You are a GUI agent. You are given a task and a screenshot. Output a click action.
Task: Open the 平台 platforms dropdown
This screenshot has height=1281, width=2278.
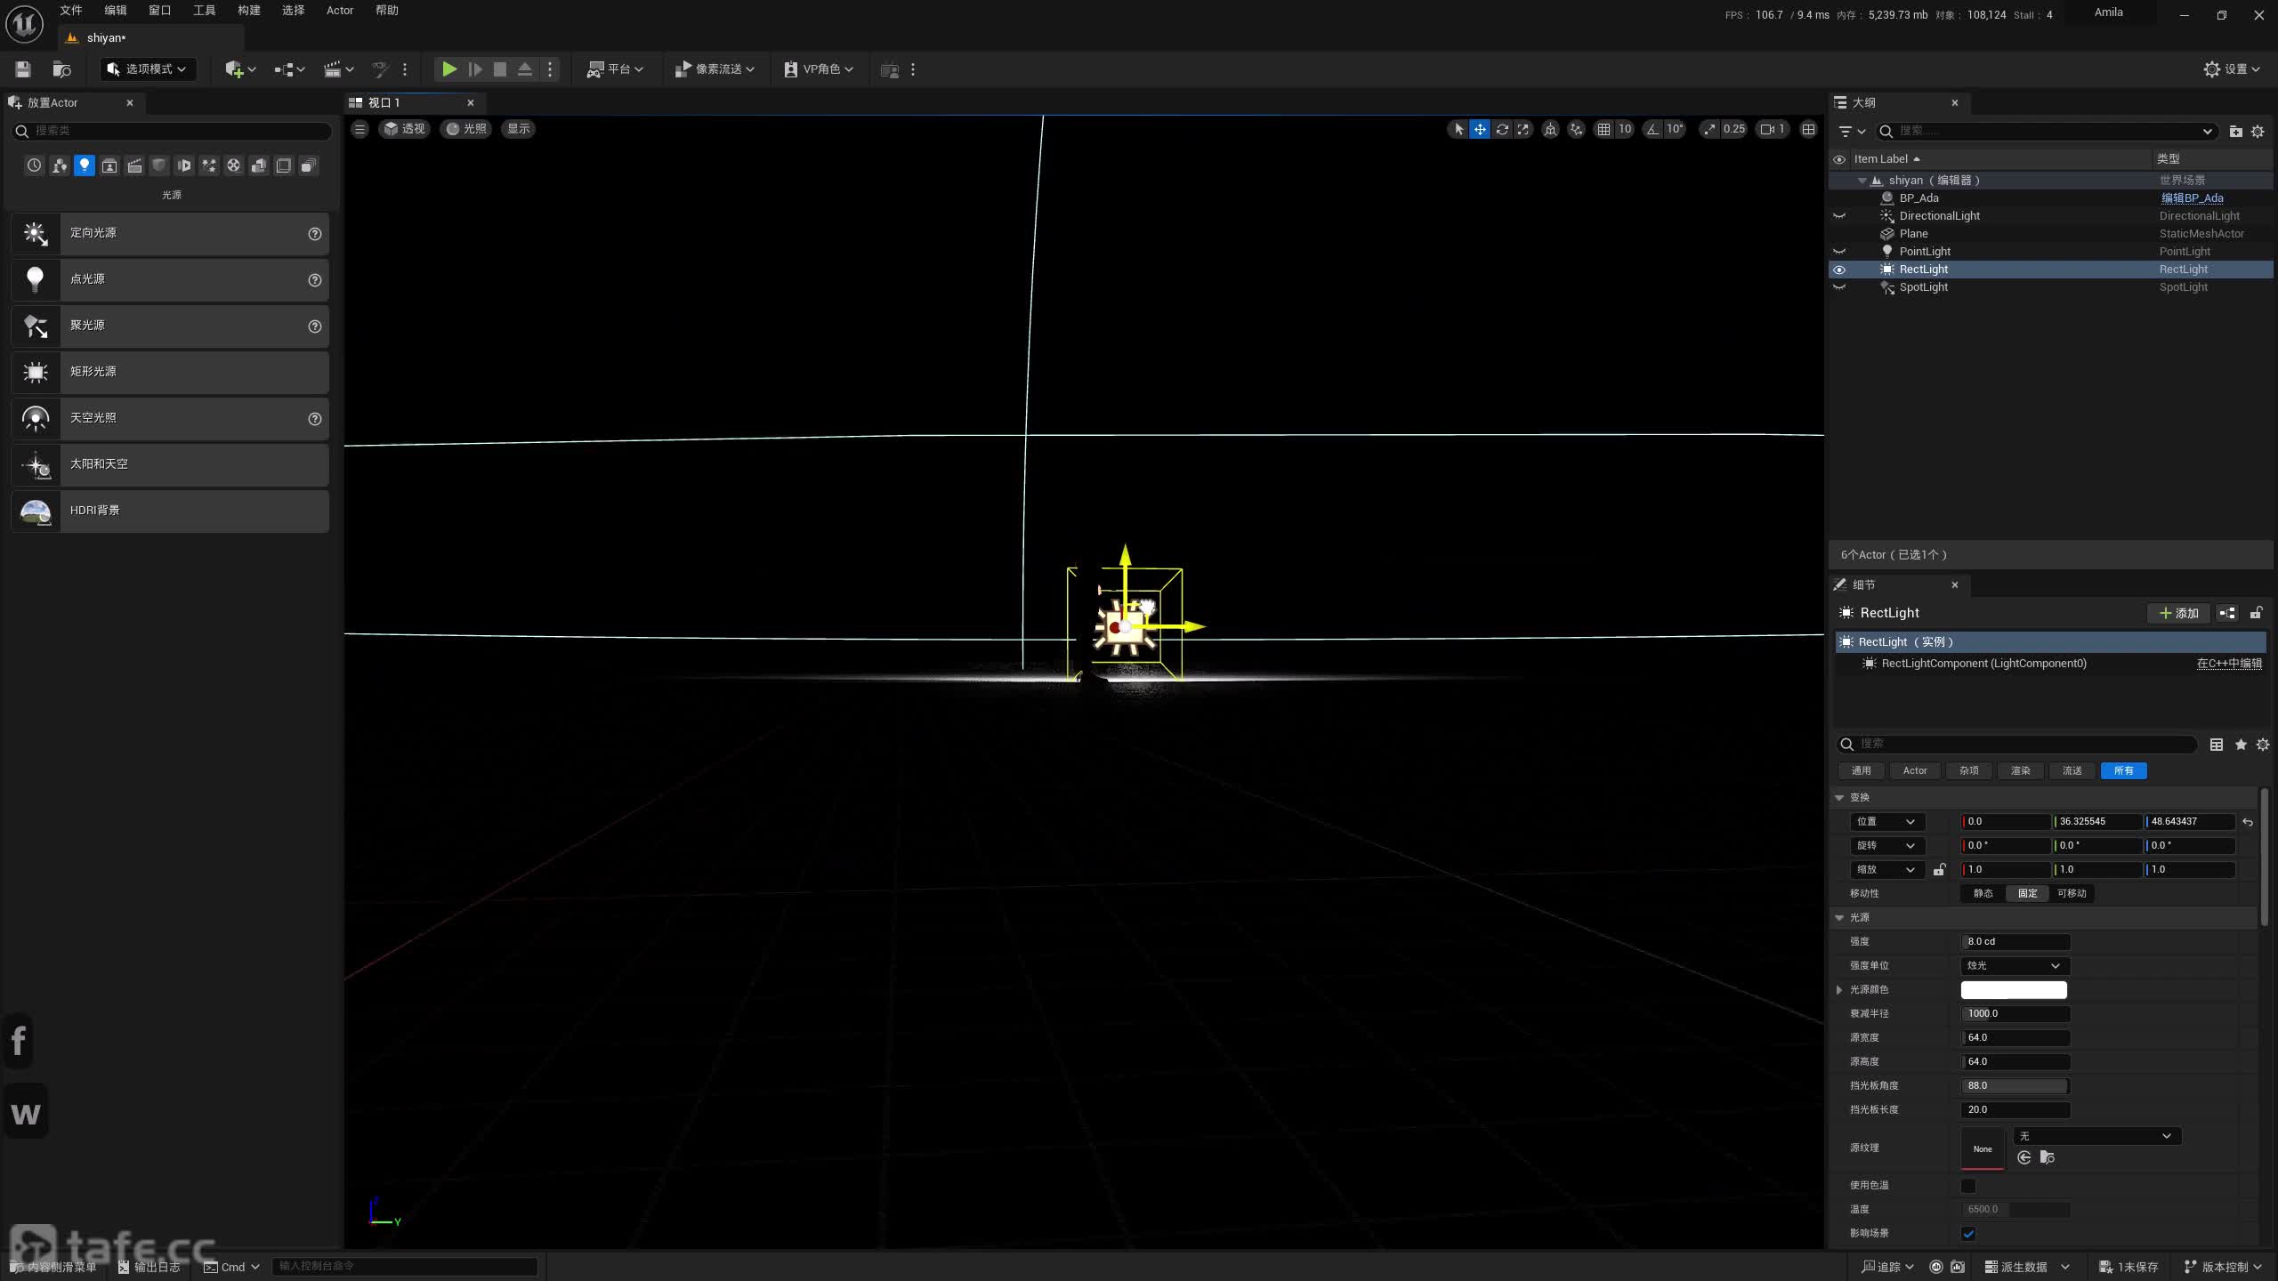point(614,69)
